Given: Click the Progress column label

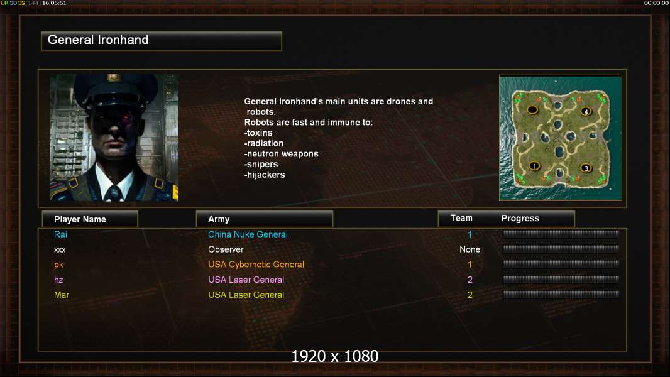Looking at the screenshot, I should point(520,218).
